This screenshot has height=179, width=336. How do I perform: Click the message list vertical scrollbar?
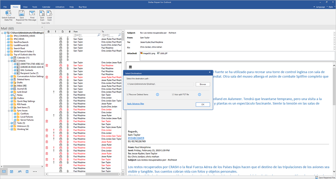click(123, 101)
